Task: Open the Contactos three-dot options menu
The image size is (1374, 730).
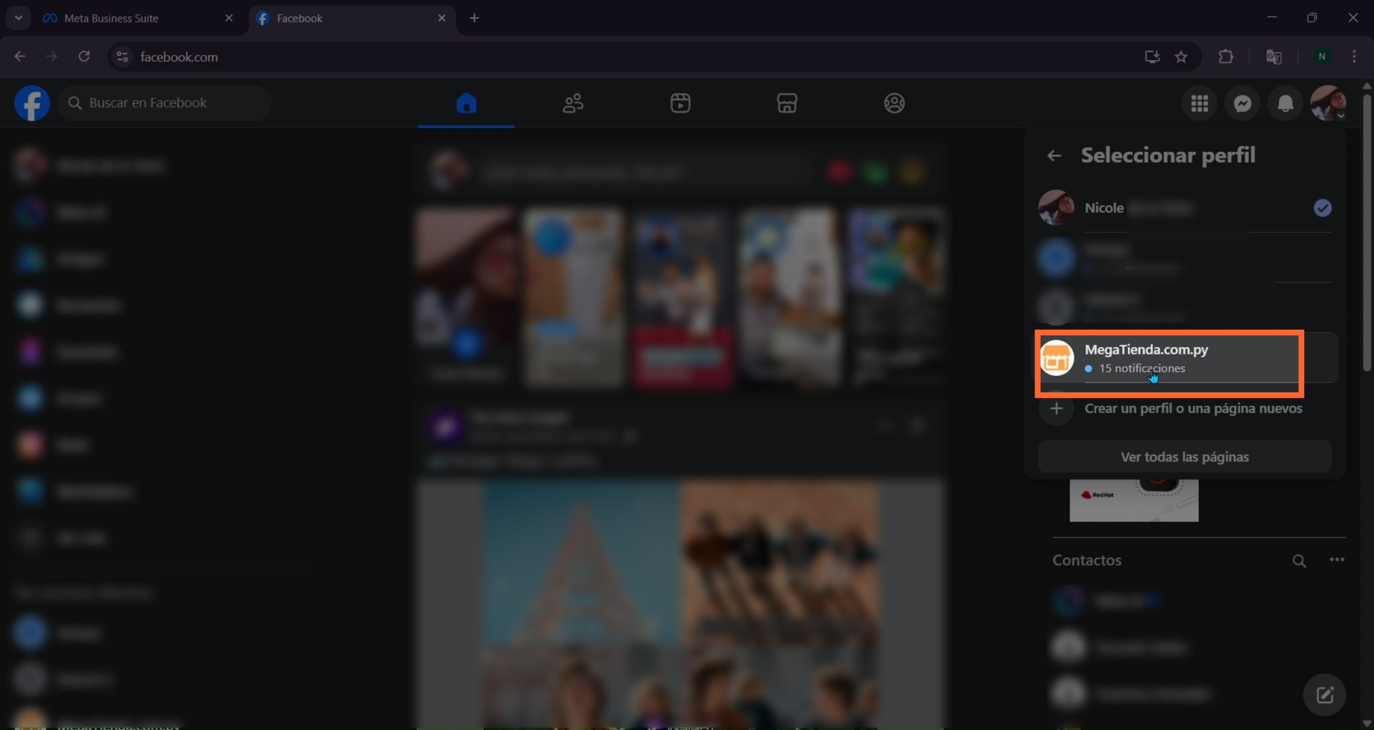Action: [1336, 561]
